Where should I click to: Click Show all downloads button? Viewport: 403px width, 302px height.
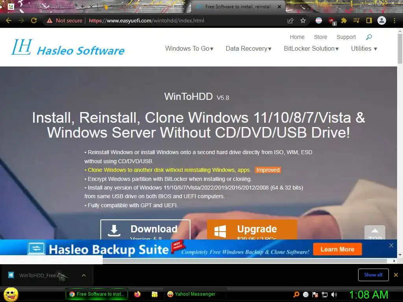pos(373,275)
